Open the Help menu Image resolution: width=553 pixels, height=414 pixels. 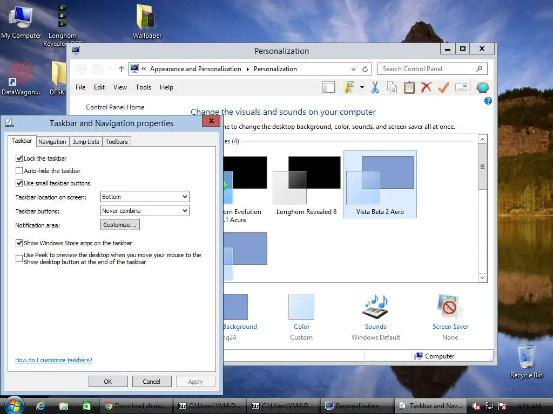coord(166,87)
